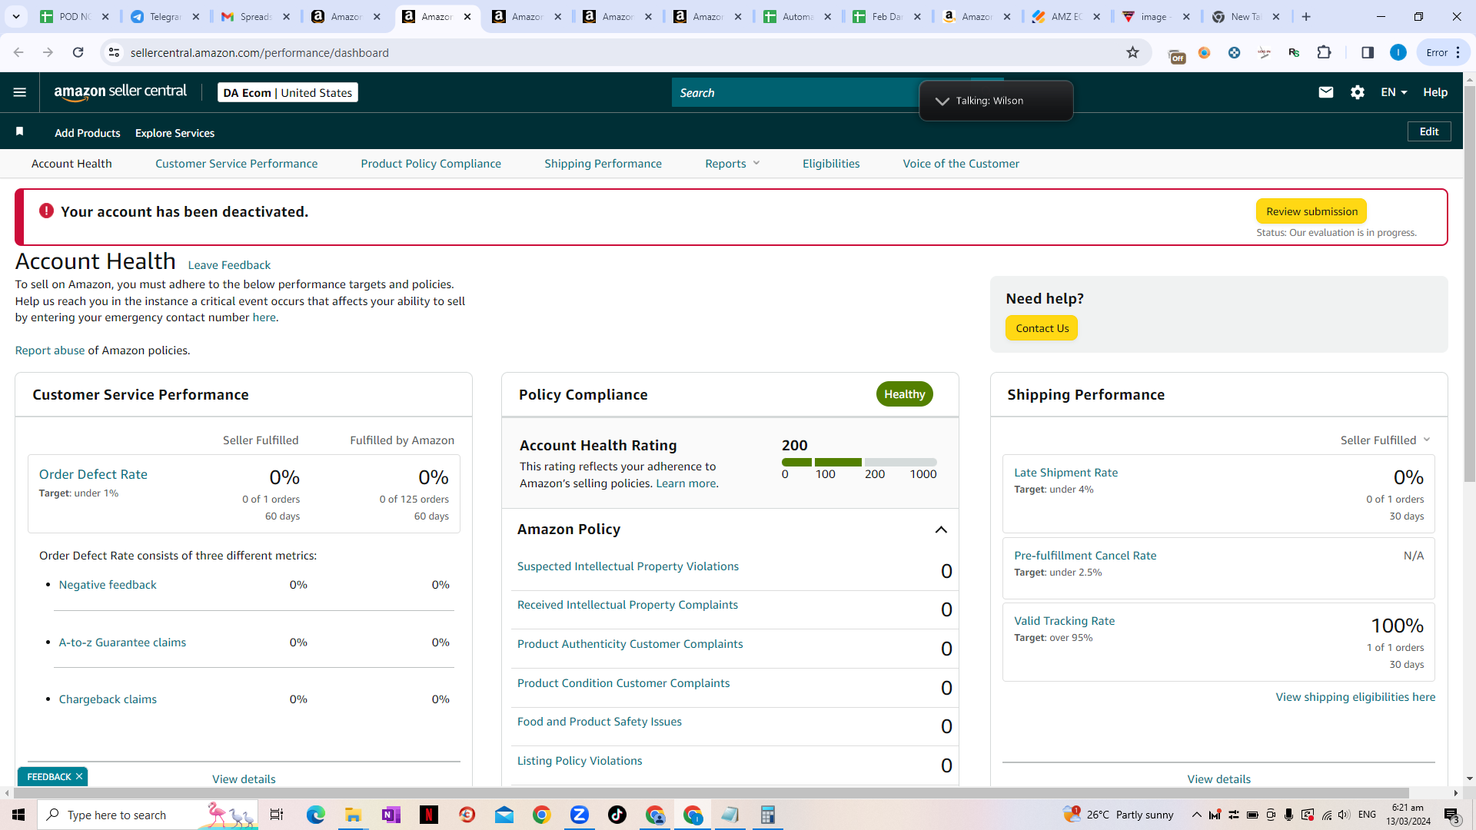Click the Review submission button
This screenshot has height=830, width=1476.
1311,211
